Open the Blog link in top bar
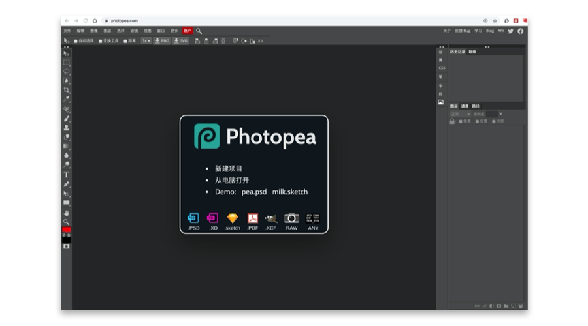Screen dimensions: 588x326 pyautogui.click(x=490, y=31)
